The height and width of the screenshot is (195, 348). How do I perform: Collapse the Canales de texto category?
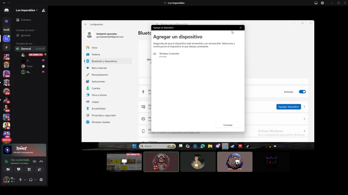(x=26, y=30)
